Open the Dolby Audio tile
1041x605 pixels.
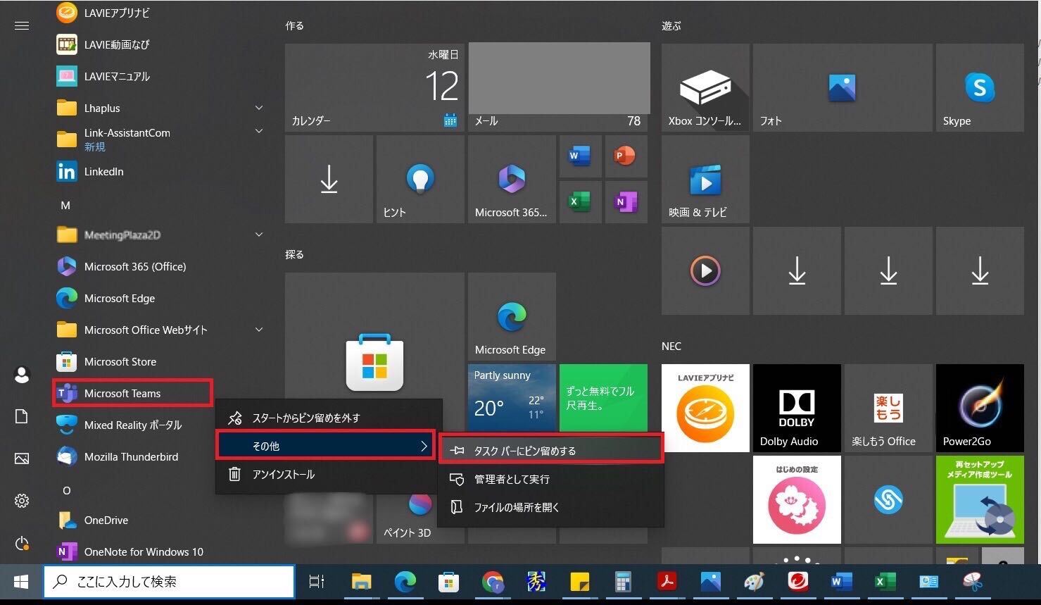[x=796, y=408]
